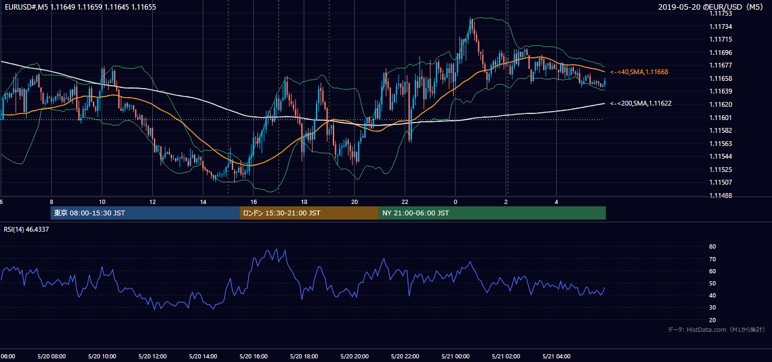The image size is (772, 362).
Task: Click RSI scale level 60
Action: click(712, 271)
